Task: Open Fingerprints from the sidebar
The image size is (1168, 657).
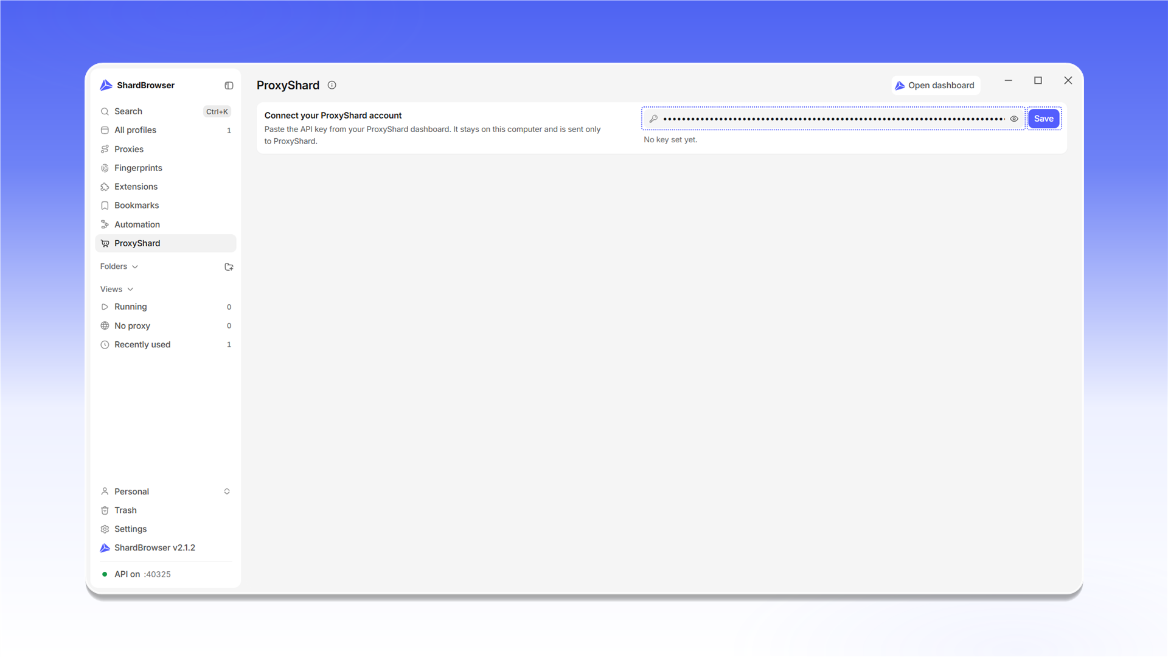Action: [x=165, y=168]
